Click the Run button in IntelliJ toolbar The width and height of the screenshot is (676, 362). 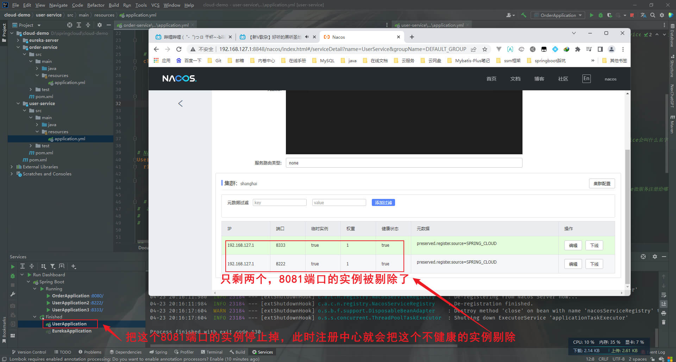pyautogui.click(x=591, y=15)
